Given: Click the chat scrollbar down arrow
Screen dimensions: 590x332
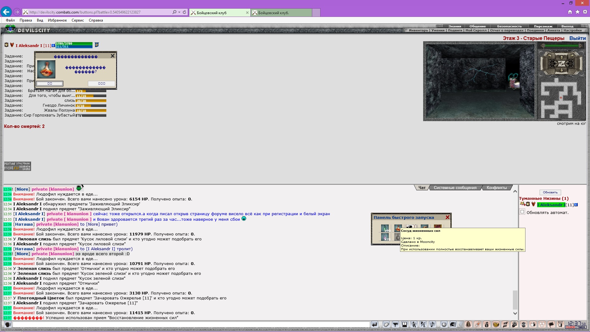Looking at the screenshot, I should pyautogui.click(x=515, y=313).
